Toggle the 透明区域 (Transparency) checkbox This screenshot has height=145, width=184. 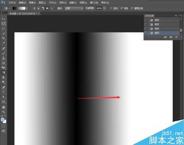pyautogui.click(x=132, y=8)
